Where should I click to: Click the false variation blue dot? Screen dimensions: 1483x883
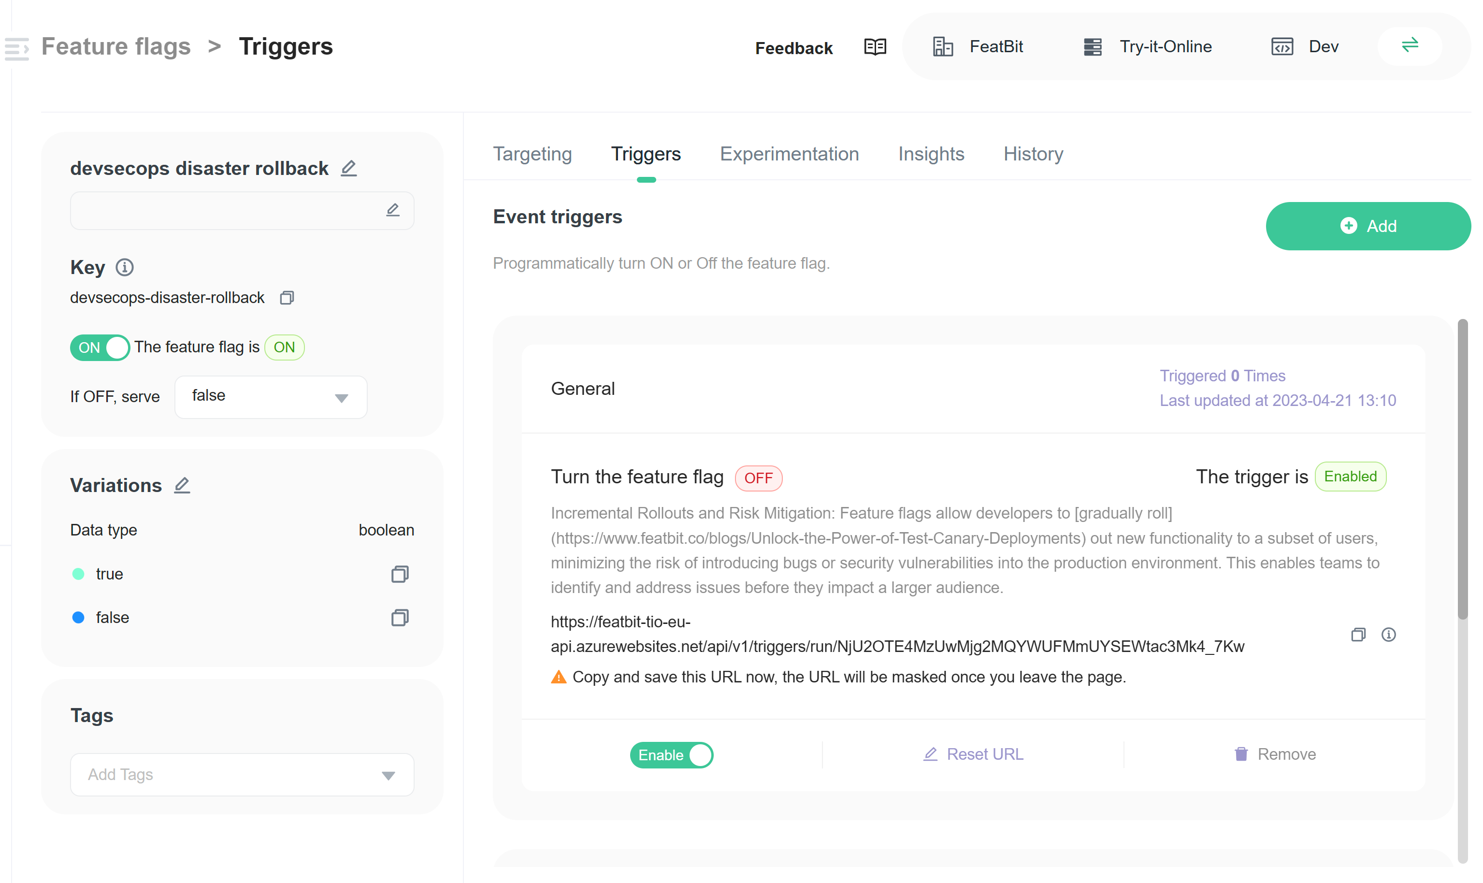click(x=78, y=617)
